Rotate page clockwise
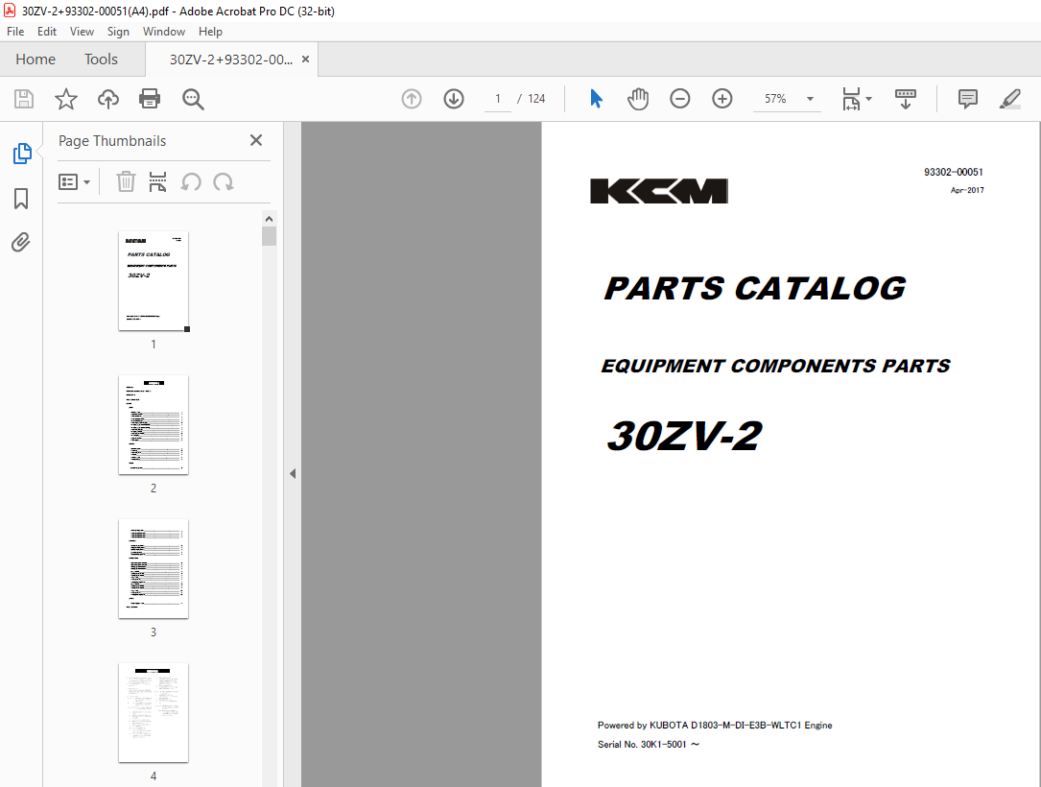Screen dimensions: 1041x787 pyautogui.click(x=223, y=182)
